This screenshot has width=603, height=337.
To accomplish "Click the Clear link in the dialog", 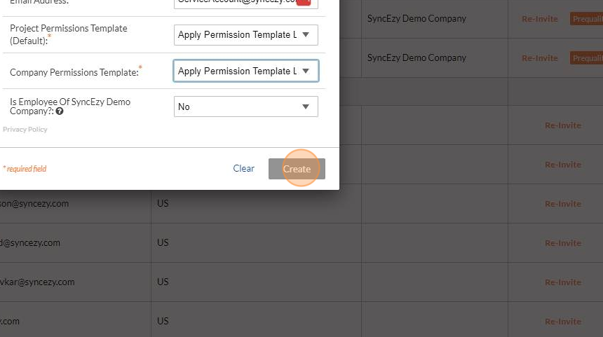I will pyautogui.click(x=243, y=169).
